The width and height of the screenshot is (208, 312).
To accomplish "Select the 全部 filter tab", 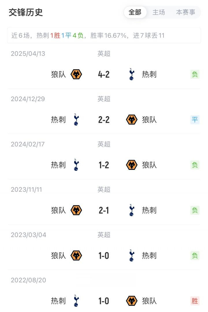I will [135, 12].
